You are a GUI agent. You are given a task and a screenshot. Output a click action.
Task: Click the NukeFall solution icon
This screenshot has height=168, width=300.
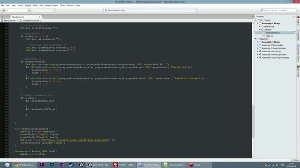pos(258,39)
